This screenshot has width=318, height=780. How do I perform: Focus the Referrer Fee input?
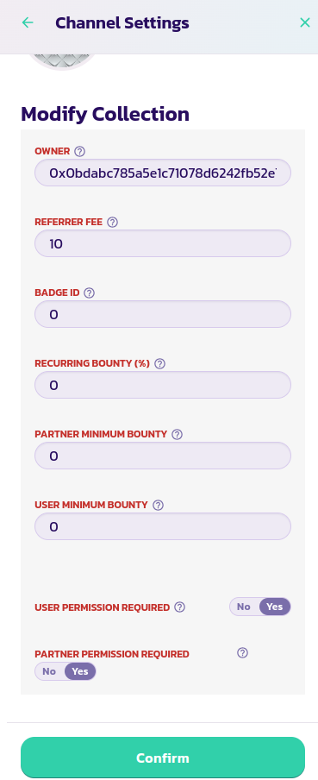coord(163,243)
